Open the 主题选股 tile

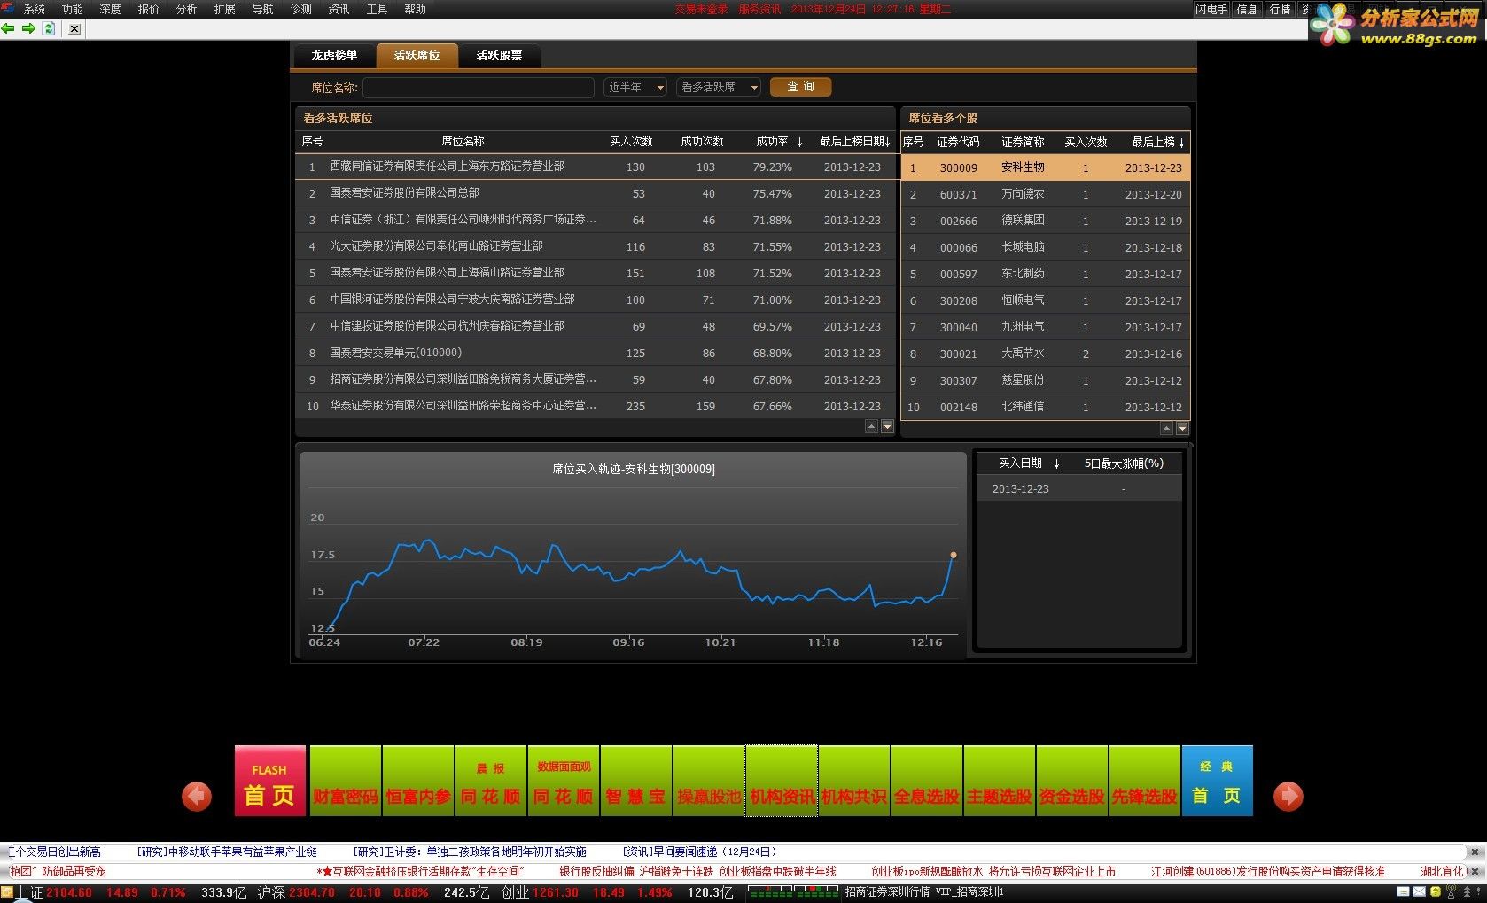pos(1000,781)
